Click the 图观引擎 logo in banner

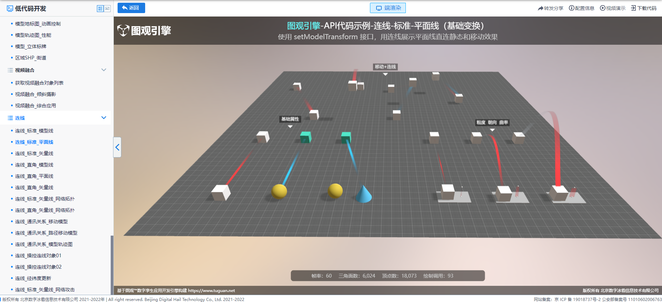pos(144,31)
